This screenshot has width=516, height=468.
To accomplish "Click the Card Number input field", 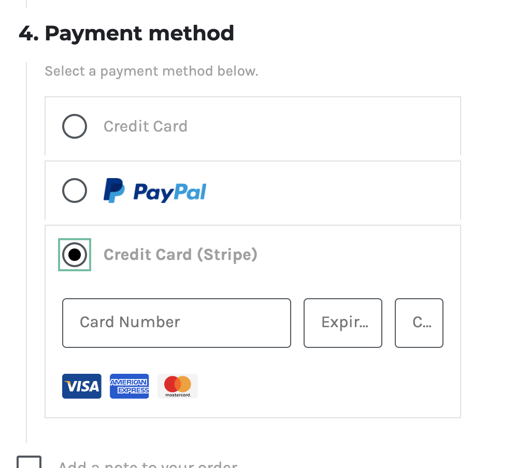I will click(x=176, y=323).
